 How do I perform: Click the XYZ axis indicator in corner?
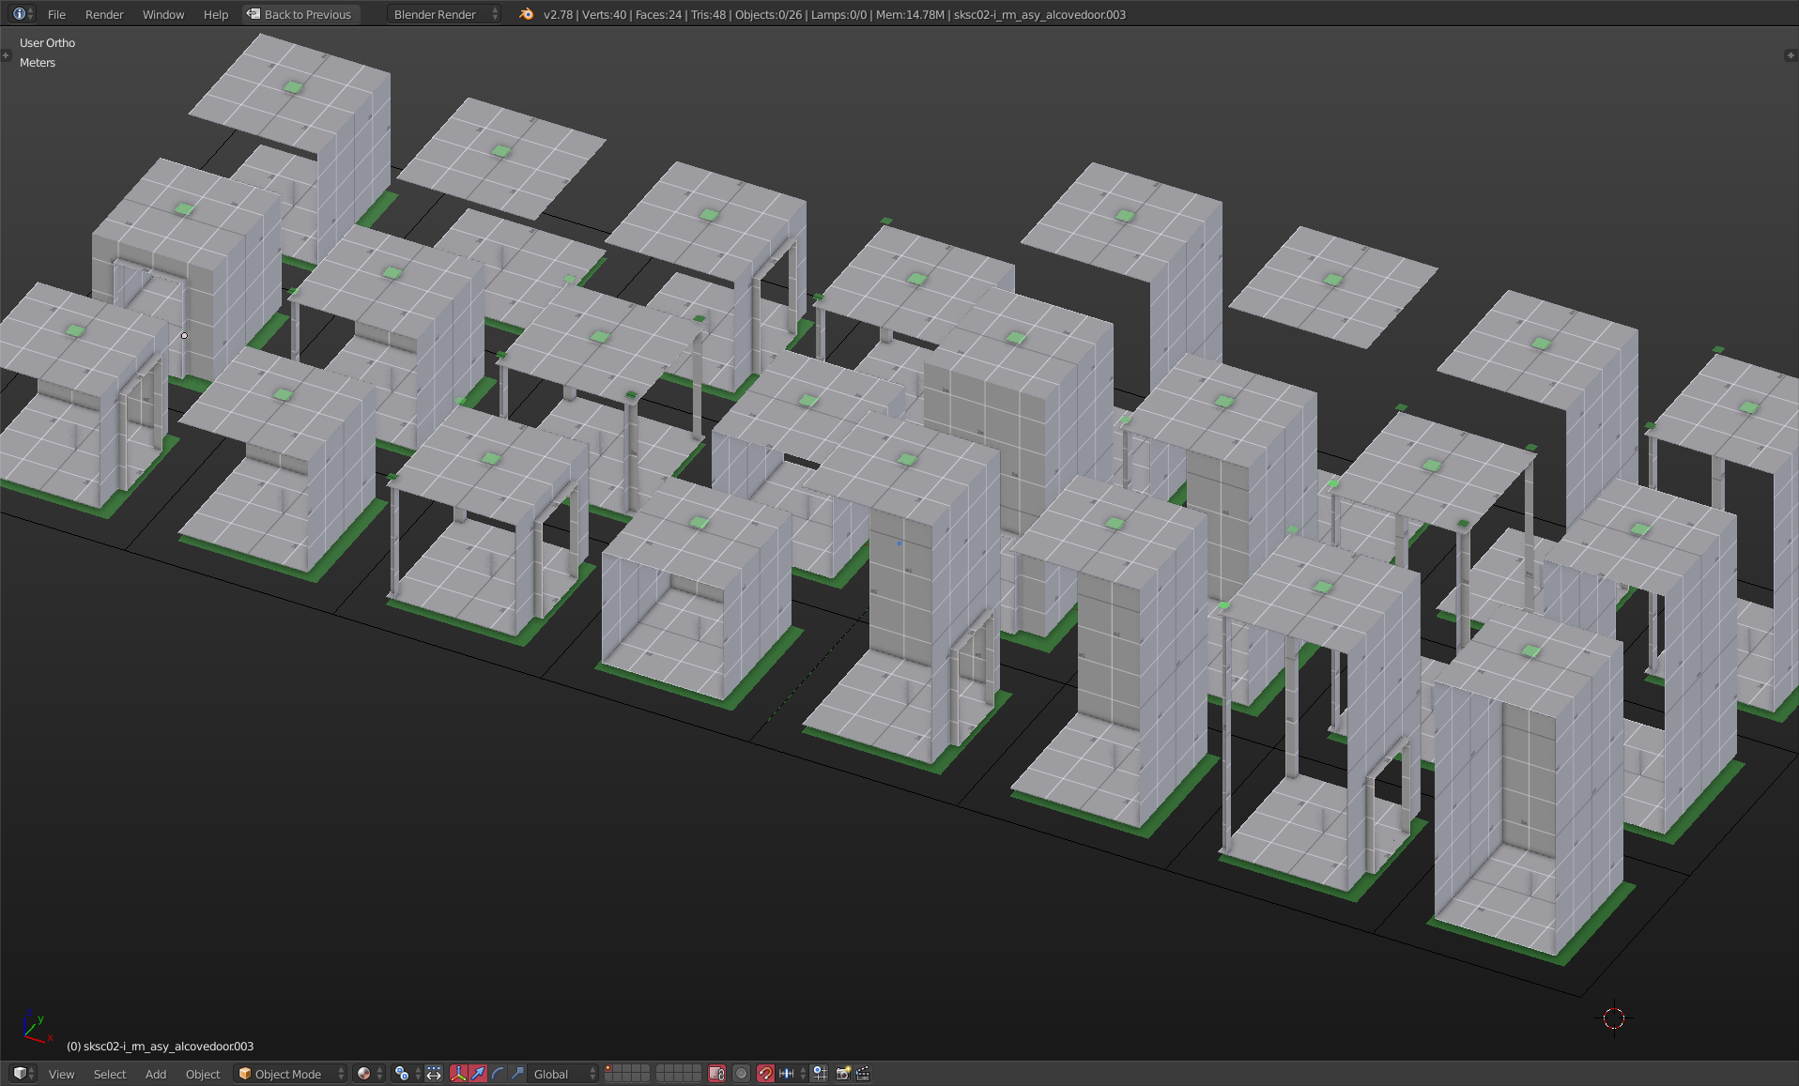[36, 1028]
